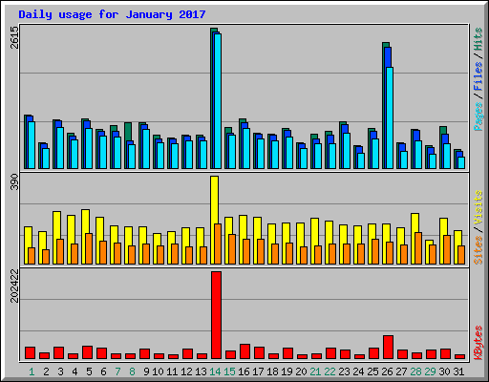Click day 8 on the x-axis
This screenshot has width=489, height=382.
coord(132,371)
